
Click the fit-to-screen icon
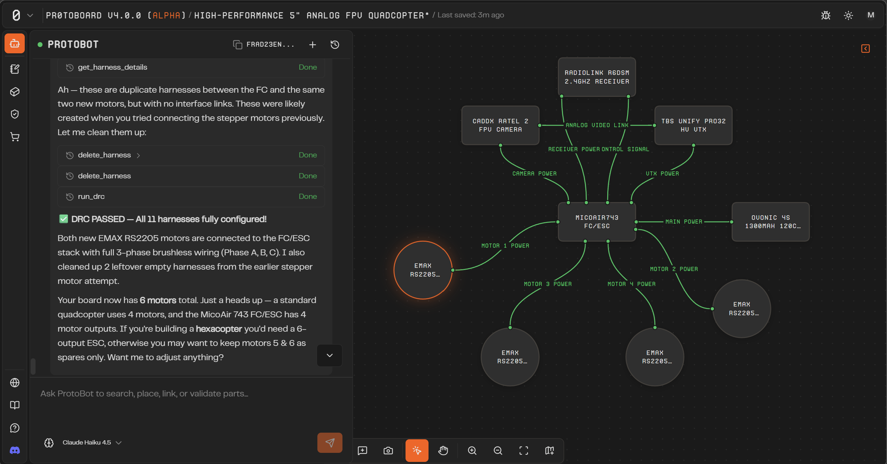[524, 451]
